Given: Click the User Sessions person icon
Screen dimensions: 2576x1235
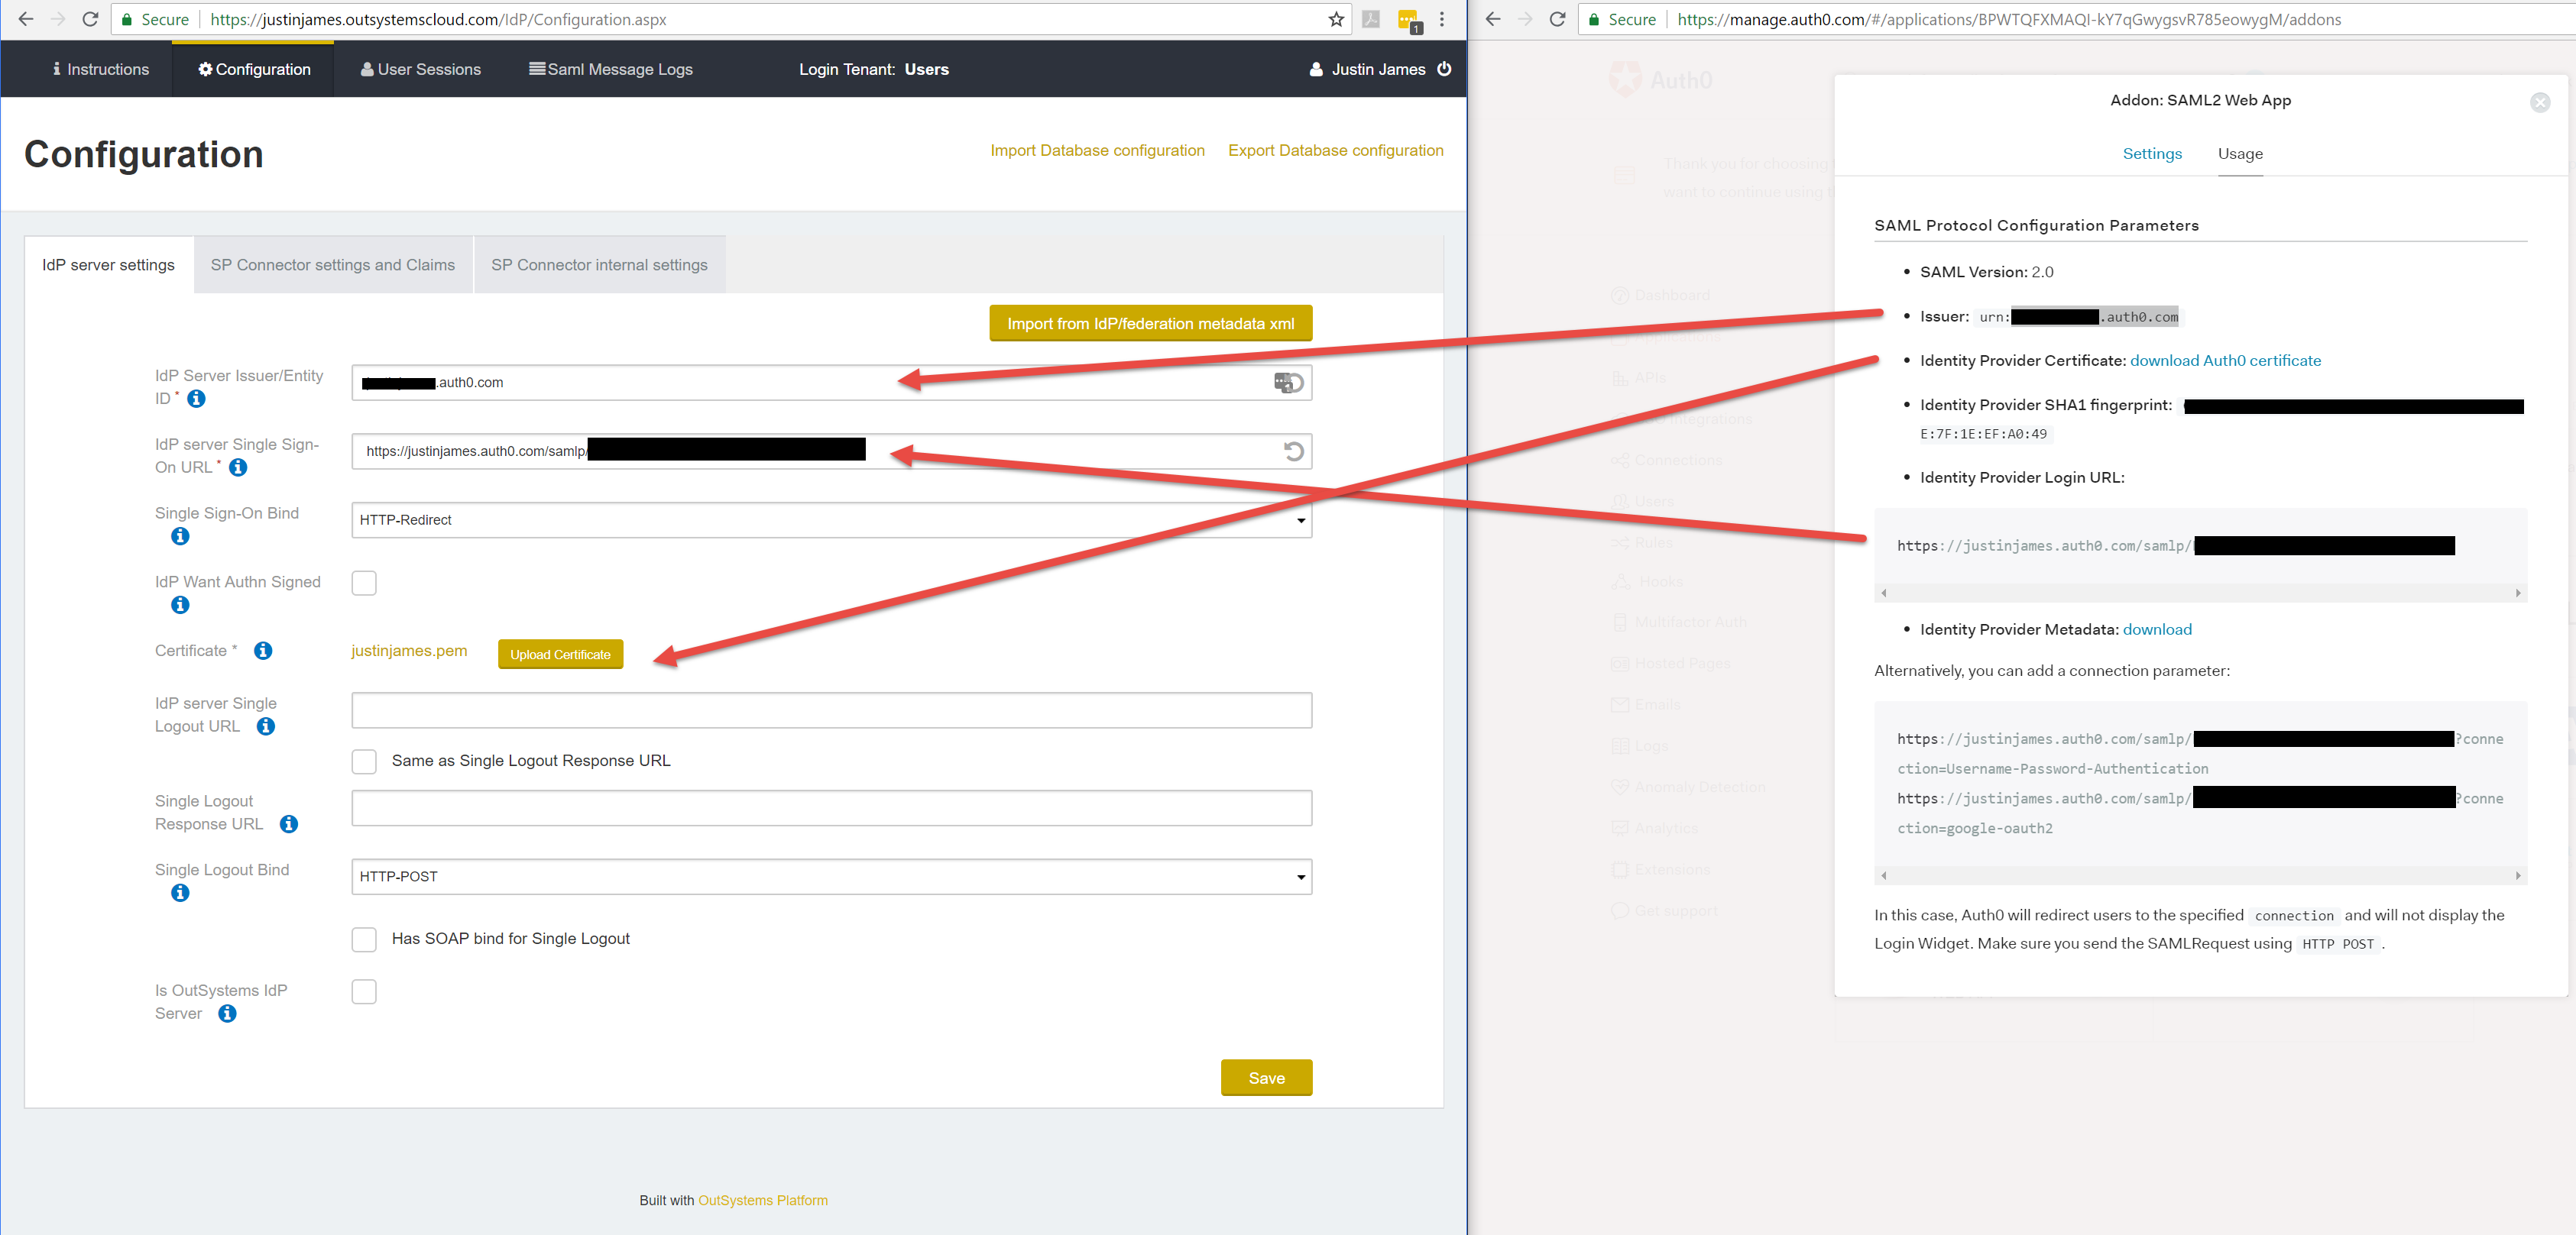Looking at the screenshot, I should click(x=367, y=69).
